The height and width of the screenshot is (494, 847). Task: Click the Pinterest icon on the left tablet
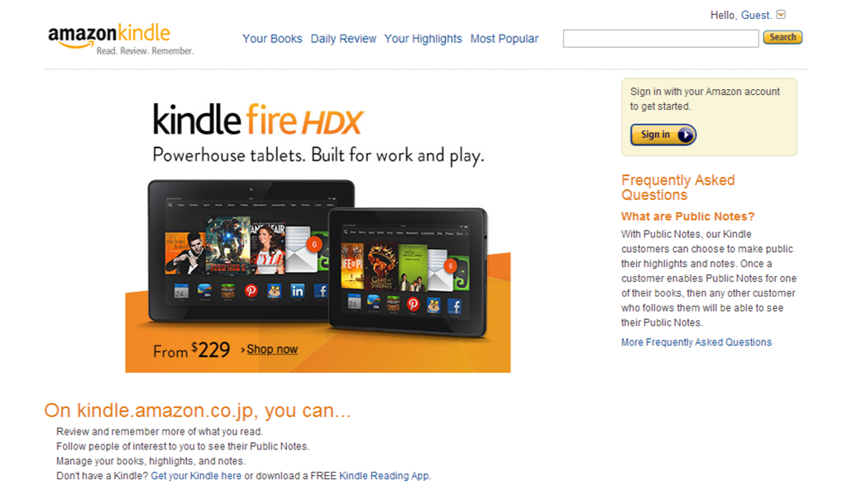(251, 291)
